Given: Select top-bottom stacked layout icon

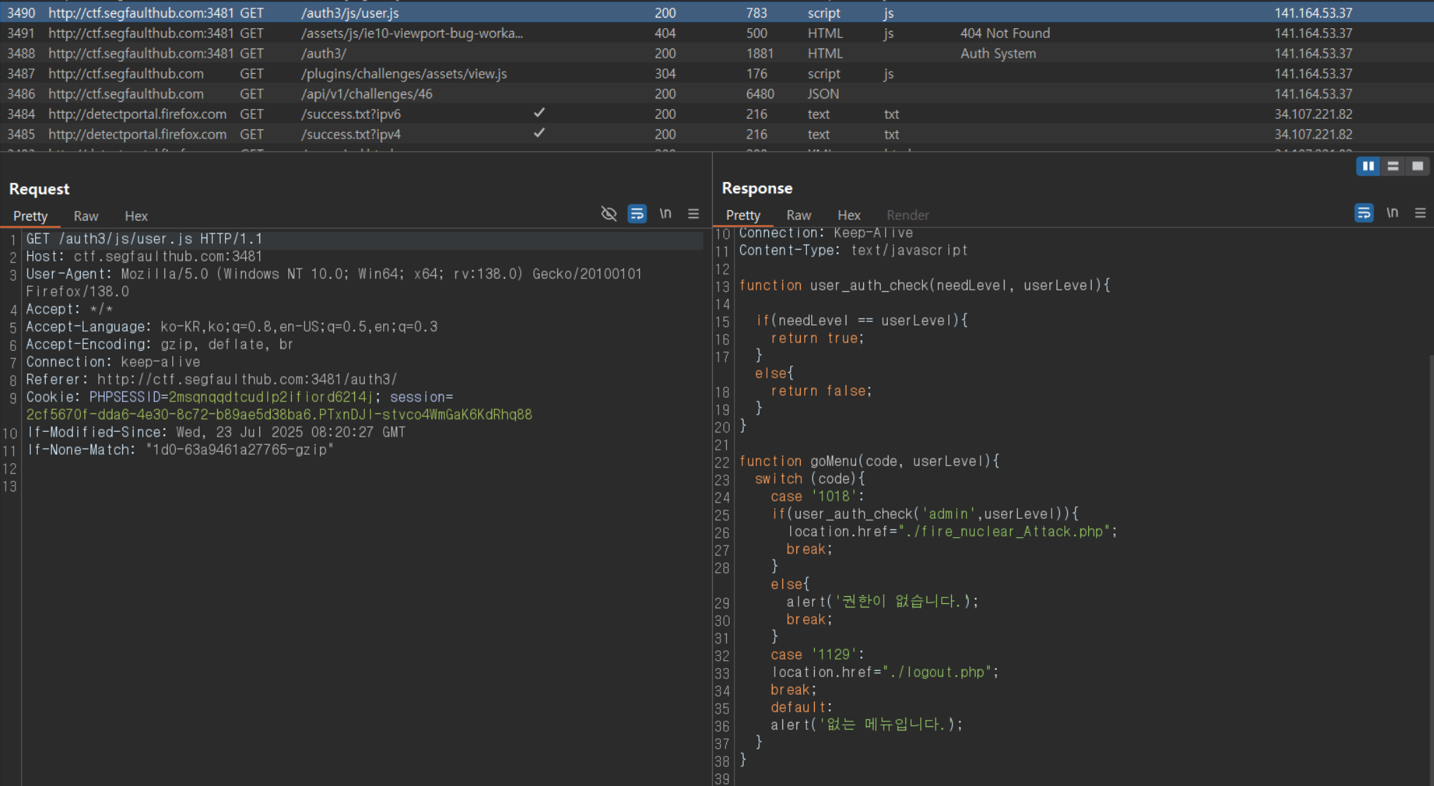Looking at the screenshot, I should 1393,166.
